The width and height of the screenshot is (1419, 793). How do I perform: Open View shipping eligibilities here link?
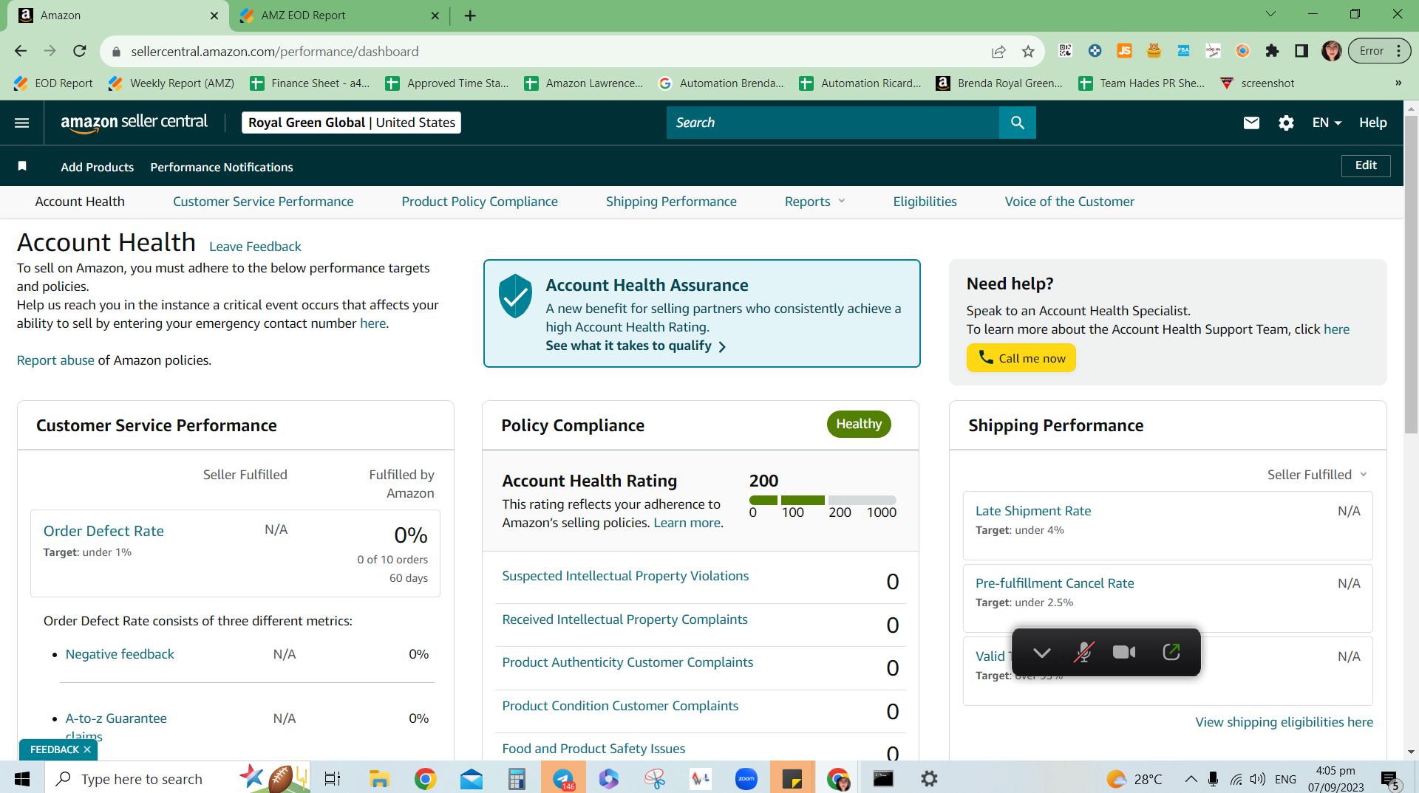(1284, 722)
